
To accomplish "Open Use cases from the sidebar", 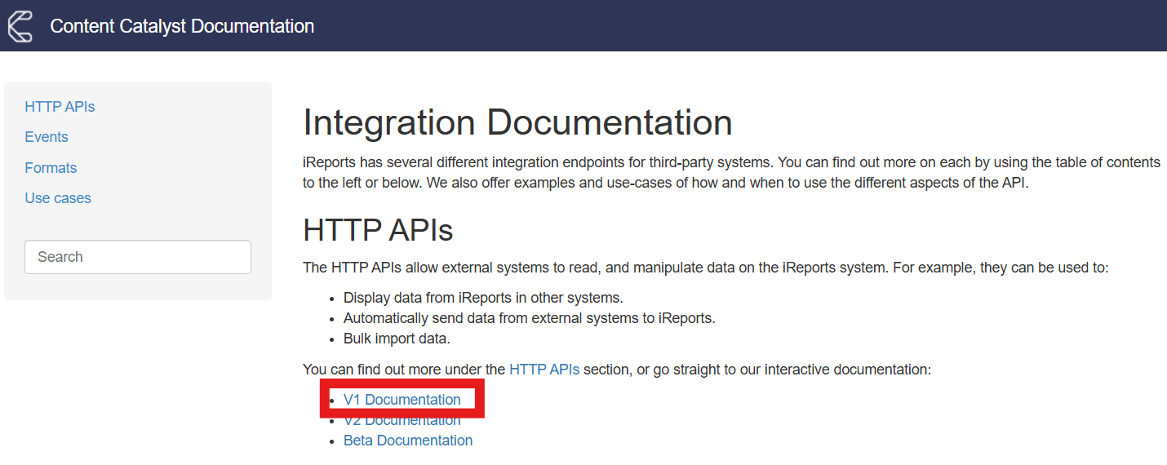I will [x=58, y=198].
